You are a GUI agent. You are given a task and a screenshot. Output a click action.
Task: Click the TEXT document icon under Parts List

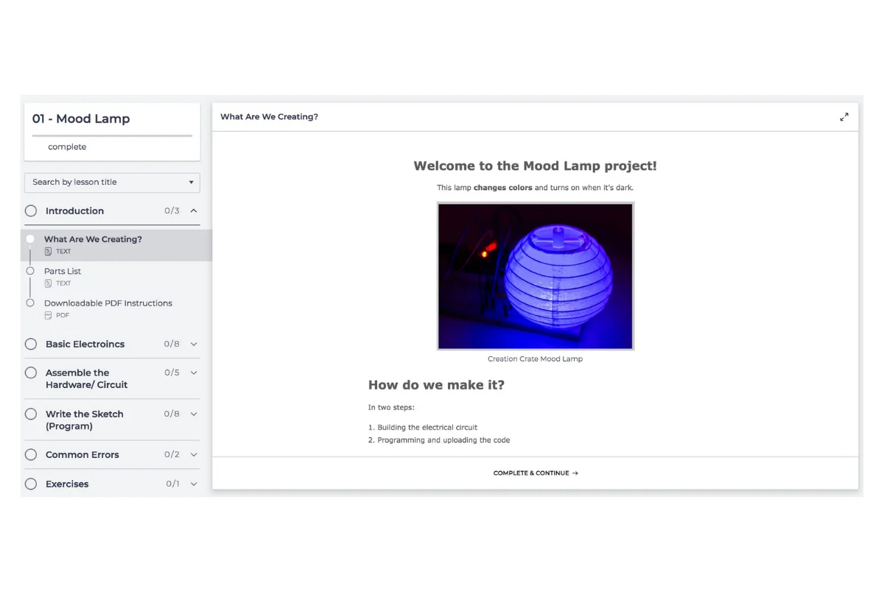48,283
